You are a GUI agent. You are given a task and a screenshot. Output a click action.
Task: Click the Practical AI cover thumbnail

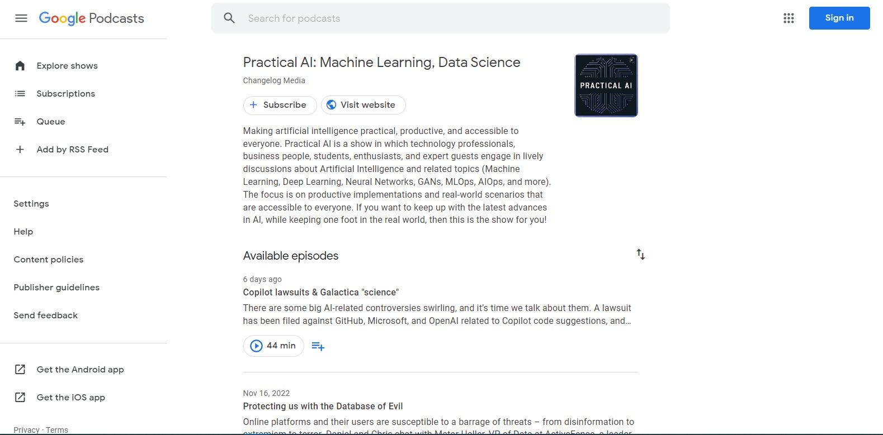coord(606,85)
